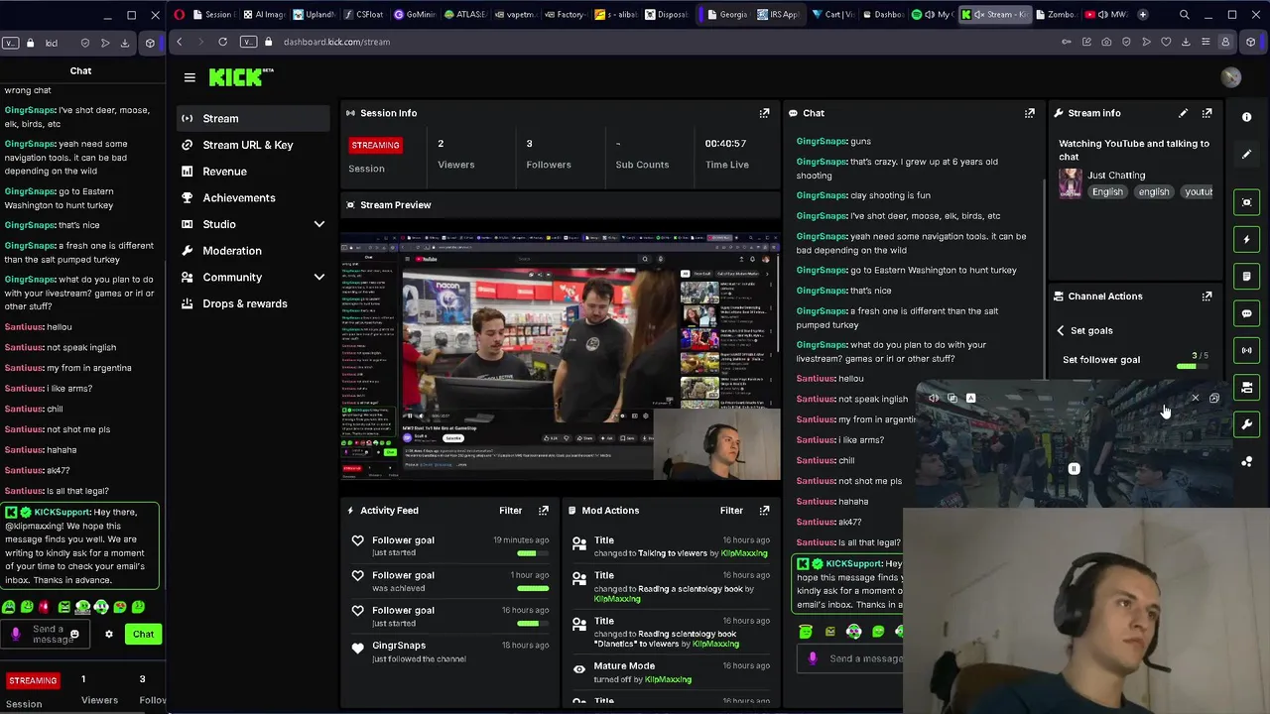Expand the Studio submenu chevron

pyautogui.click(x=319, y=224)
